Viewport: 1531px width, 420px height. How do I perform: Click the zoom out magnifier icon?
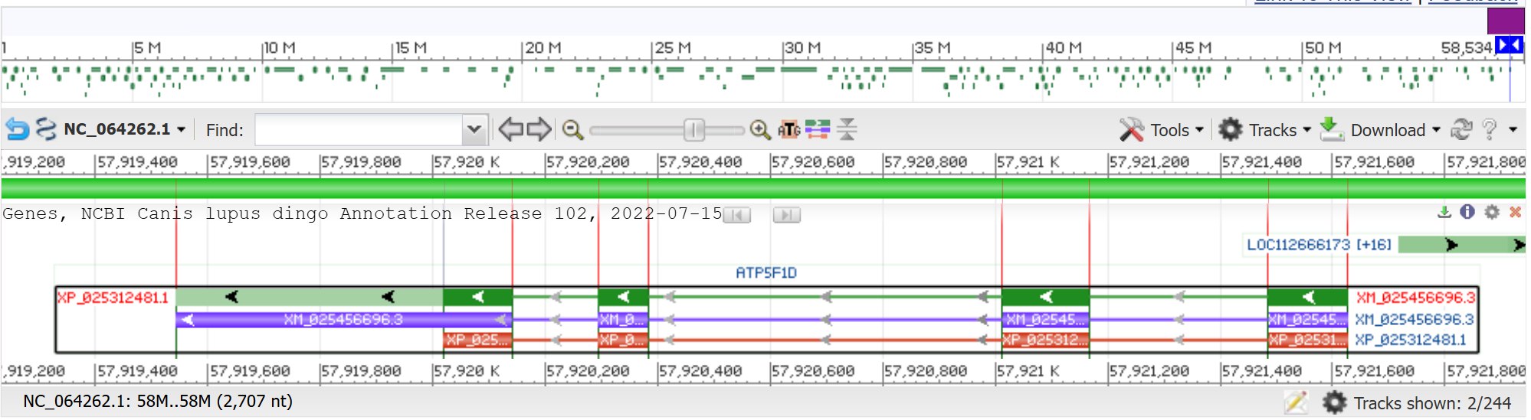click(x=572, y=130)
